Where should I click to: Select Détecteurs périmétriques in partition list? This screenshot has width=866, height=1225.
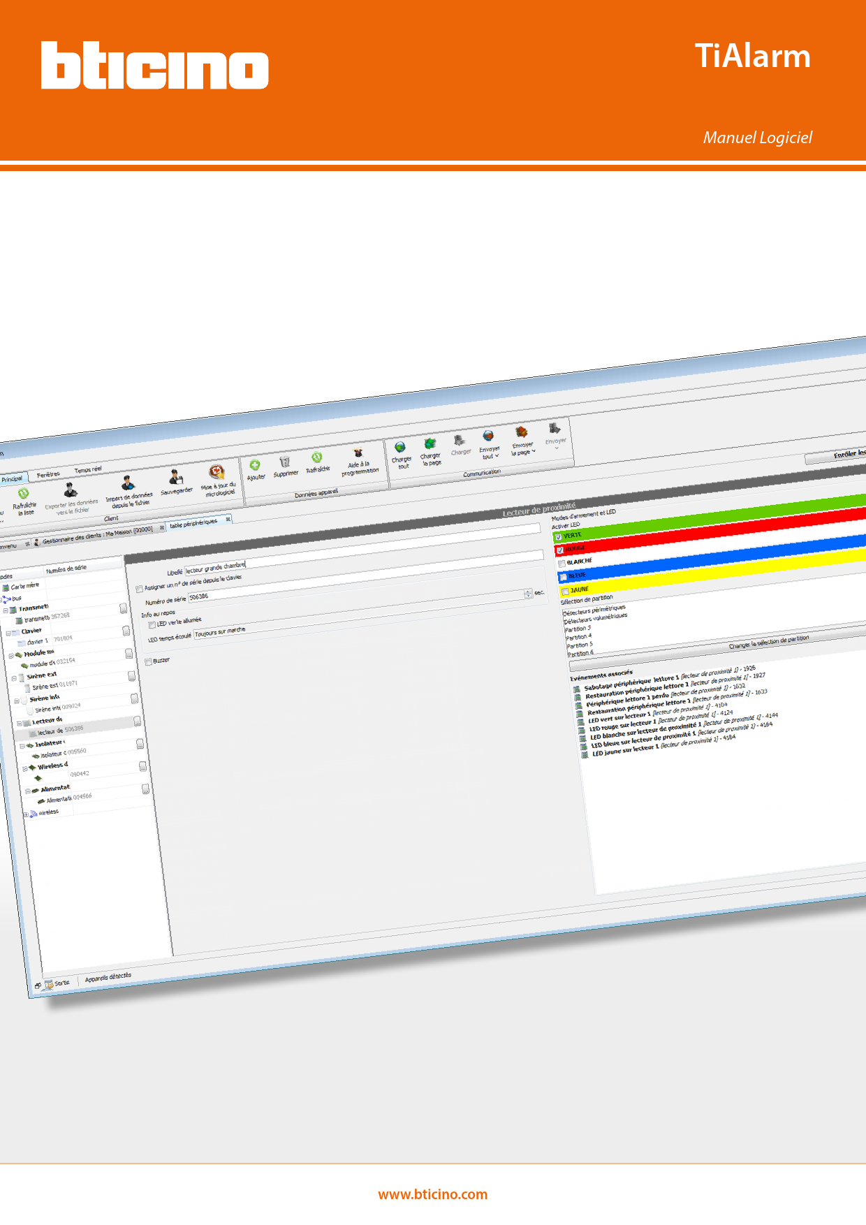coord(594,610)
